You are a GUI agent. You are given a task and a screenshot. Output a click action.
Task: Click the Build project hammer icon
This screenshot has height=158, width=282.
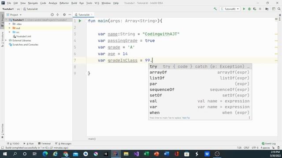point(215,9)
